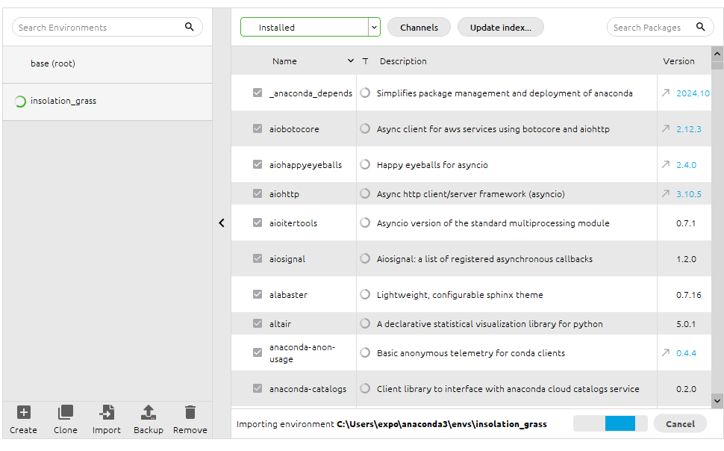Cancel the environment import
Viewport: 724px width, 451px height.
(x=680, y=424)
